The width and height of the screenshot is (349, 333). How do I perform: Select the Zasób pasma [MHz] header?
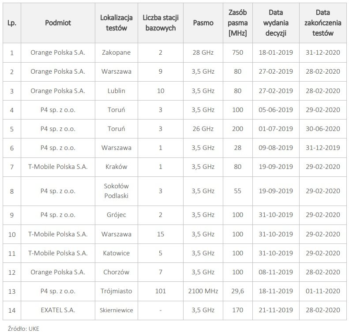click(x=238, y=23)
